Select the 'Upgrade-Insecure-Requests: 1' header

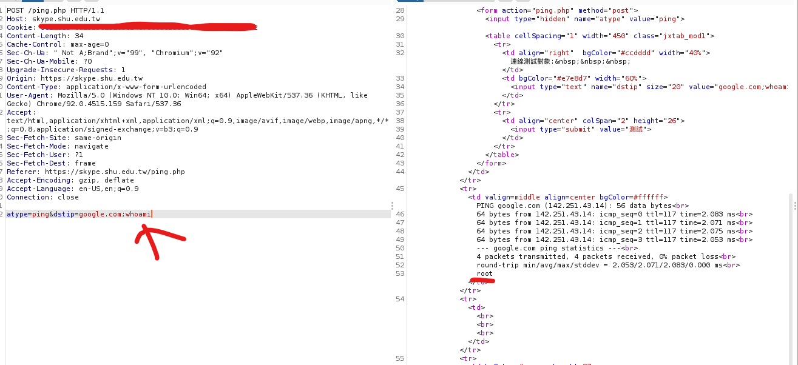click(x=66, y=70)
